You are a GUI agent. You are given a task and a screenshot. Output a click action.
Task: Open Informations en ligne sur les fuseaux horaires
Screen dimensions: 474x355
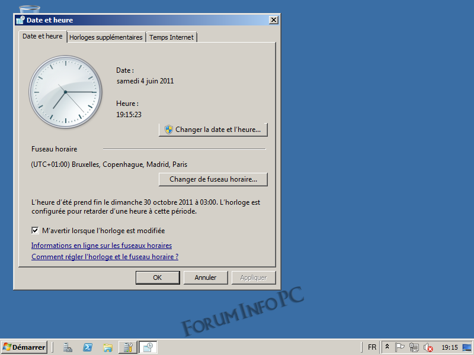(x=101, y=246)
